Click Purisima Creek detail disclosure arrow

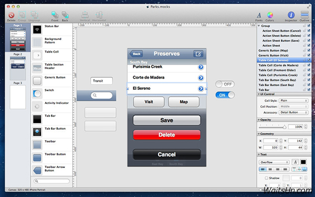201,67
